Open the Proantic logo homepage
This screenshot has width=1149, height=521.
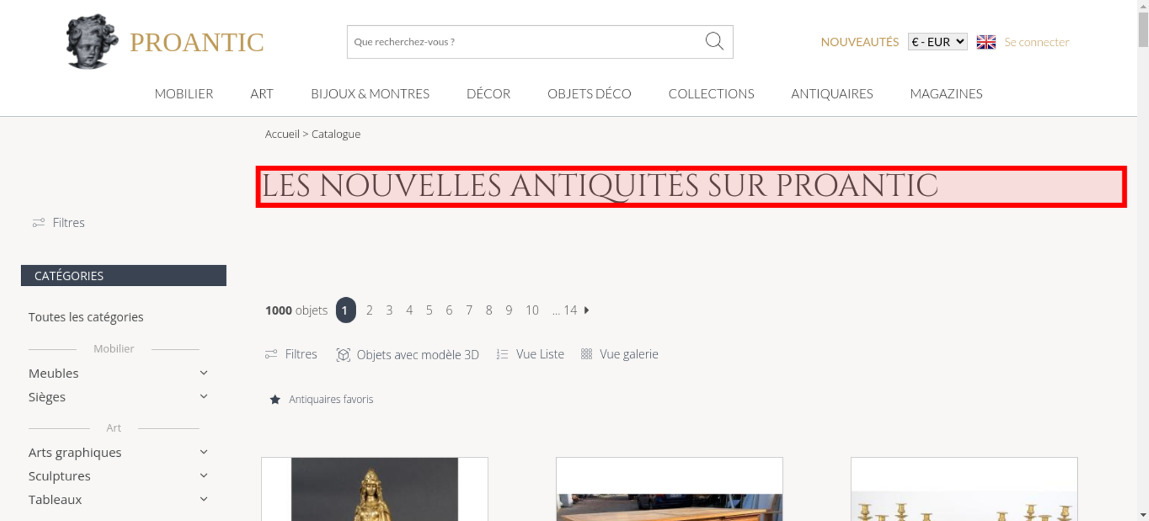165,42
